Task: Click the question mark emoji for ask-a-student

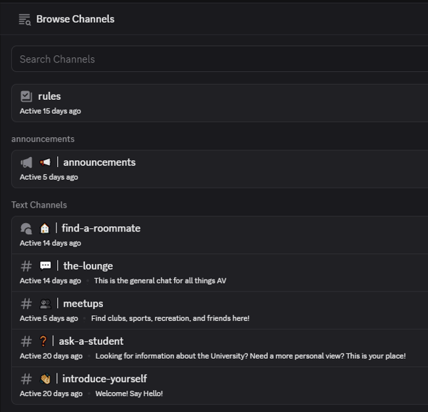Action: click(x=43, y=341)
